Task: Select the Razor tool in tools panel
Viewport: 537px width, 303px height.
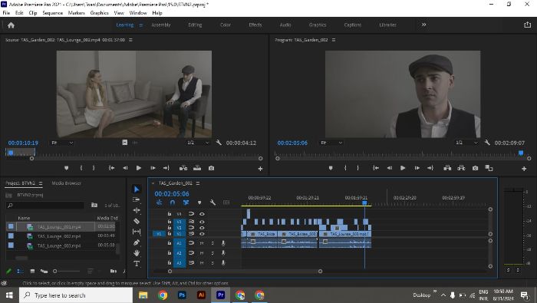Action: tap(137, 221)
